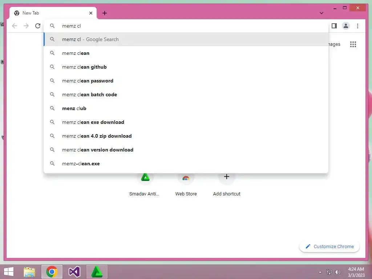Maximize the Chrome window
The height and width of the screenshot is (279, 372).
(x=345, y=8)
